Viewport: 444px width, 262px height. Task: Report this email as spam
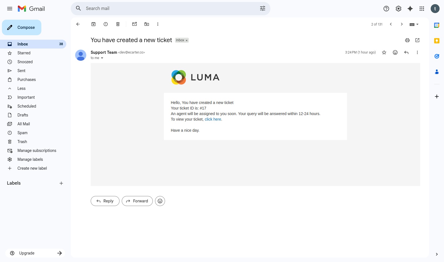[106, 24]
